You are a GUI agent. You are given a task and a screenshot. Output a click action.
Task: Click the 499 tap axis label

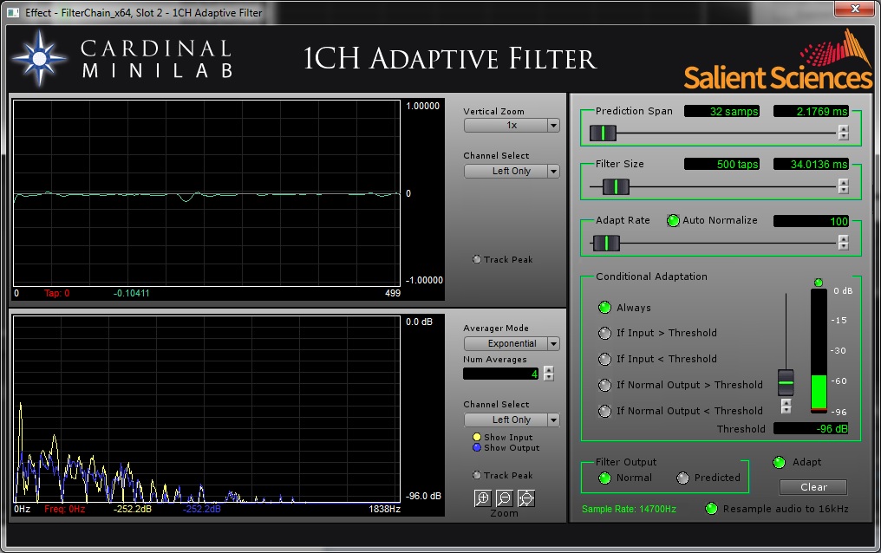(393, 293)
